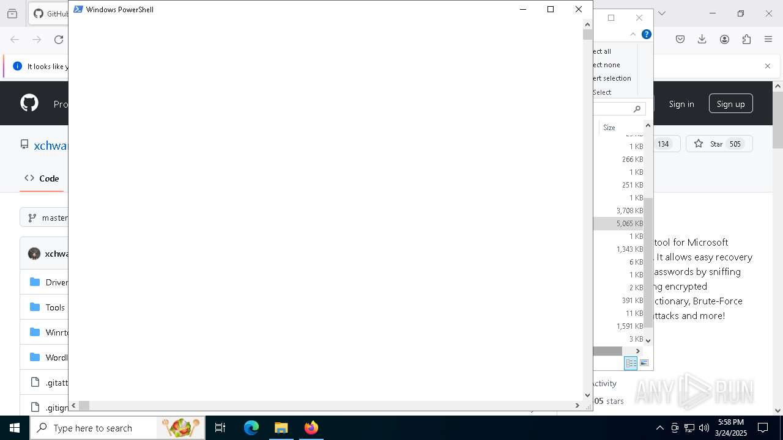Click Explorer horizontal scrollbar right arrow

638,351
